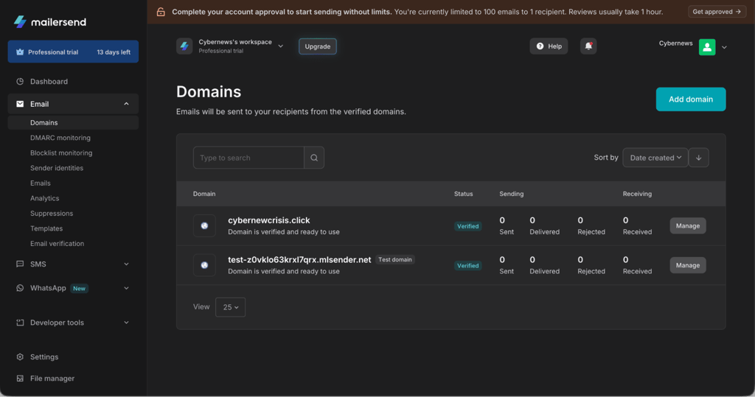Manage the test mlsender.net domain
Image resolution: width=755 pixels, height=397 pixels.
click(688, 265)
